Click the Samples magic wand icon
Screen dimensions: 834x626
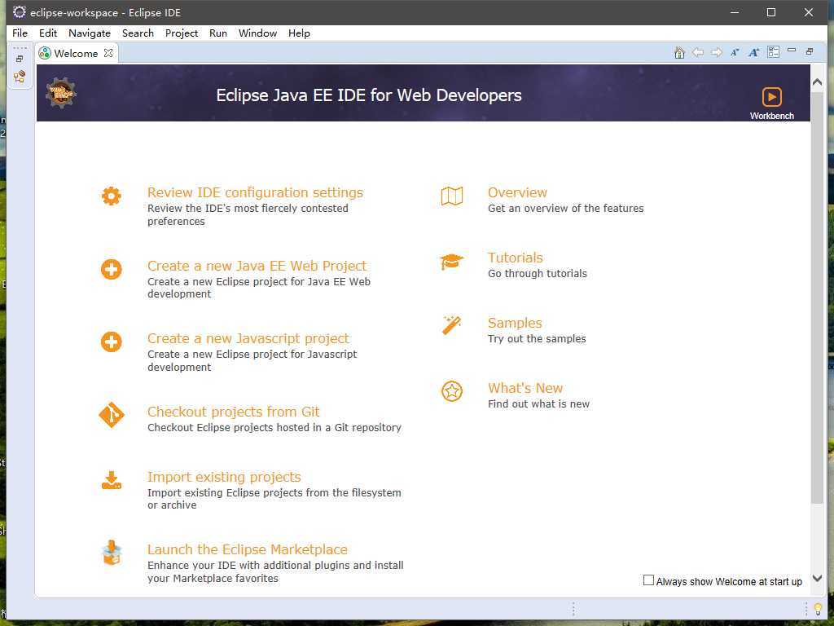tap(451, 326)
